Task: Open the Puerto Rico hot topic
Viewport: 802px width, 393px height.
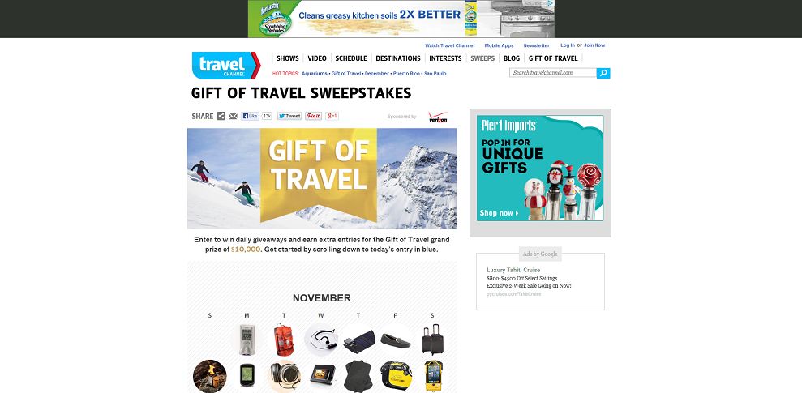Action: click(407, 74)
